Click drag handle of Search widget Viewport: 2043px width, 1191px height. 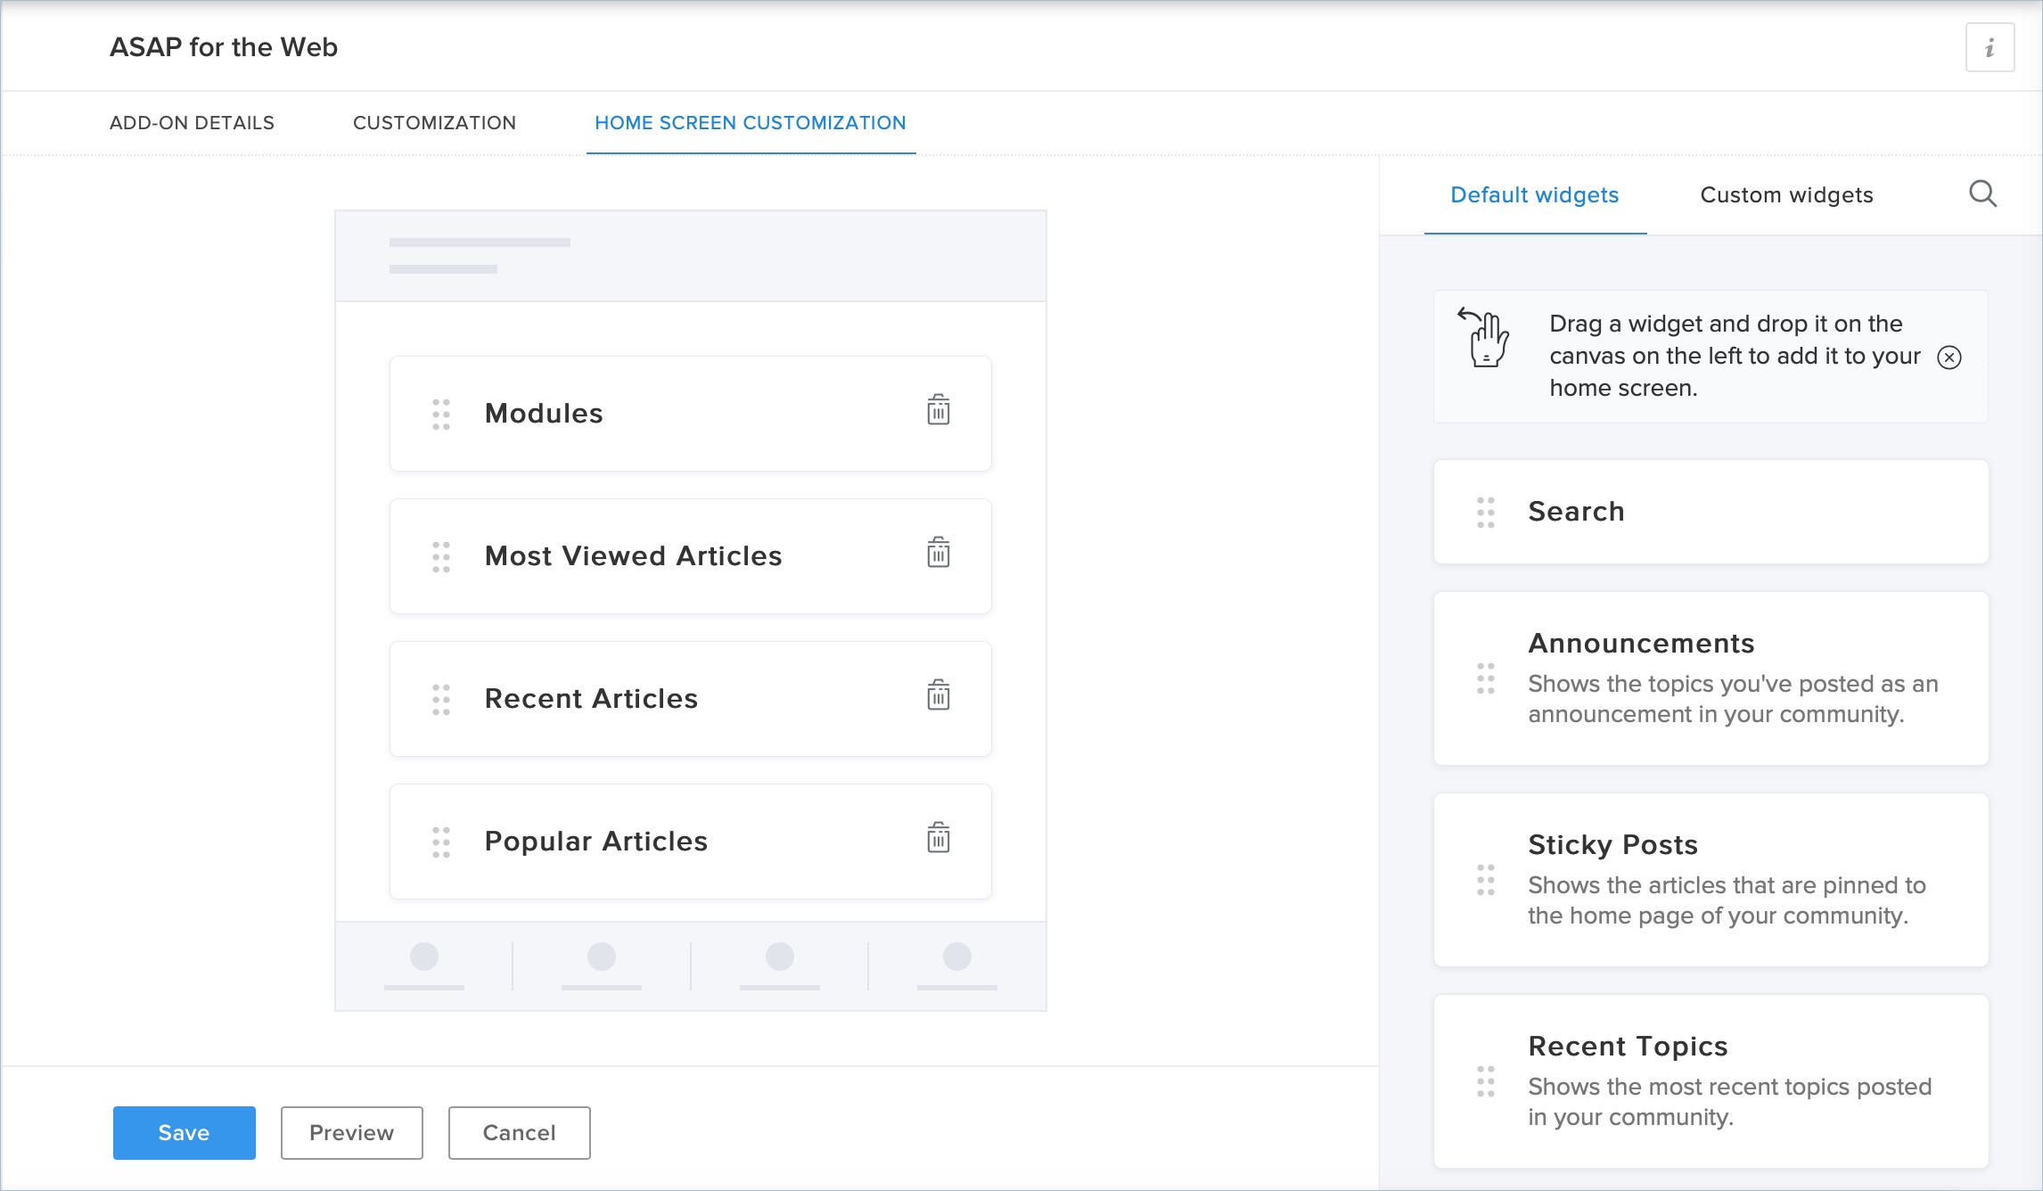[1485, 512]
